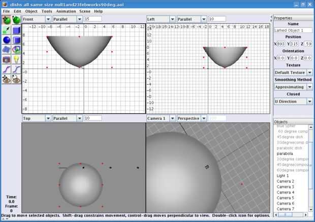This screenshot has height=222, width=315.
Task: Open the Edit menu
Action: point(17,11)
